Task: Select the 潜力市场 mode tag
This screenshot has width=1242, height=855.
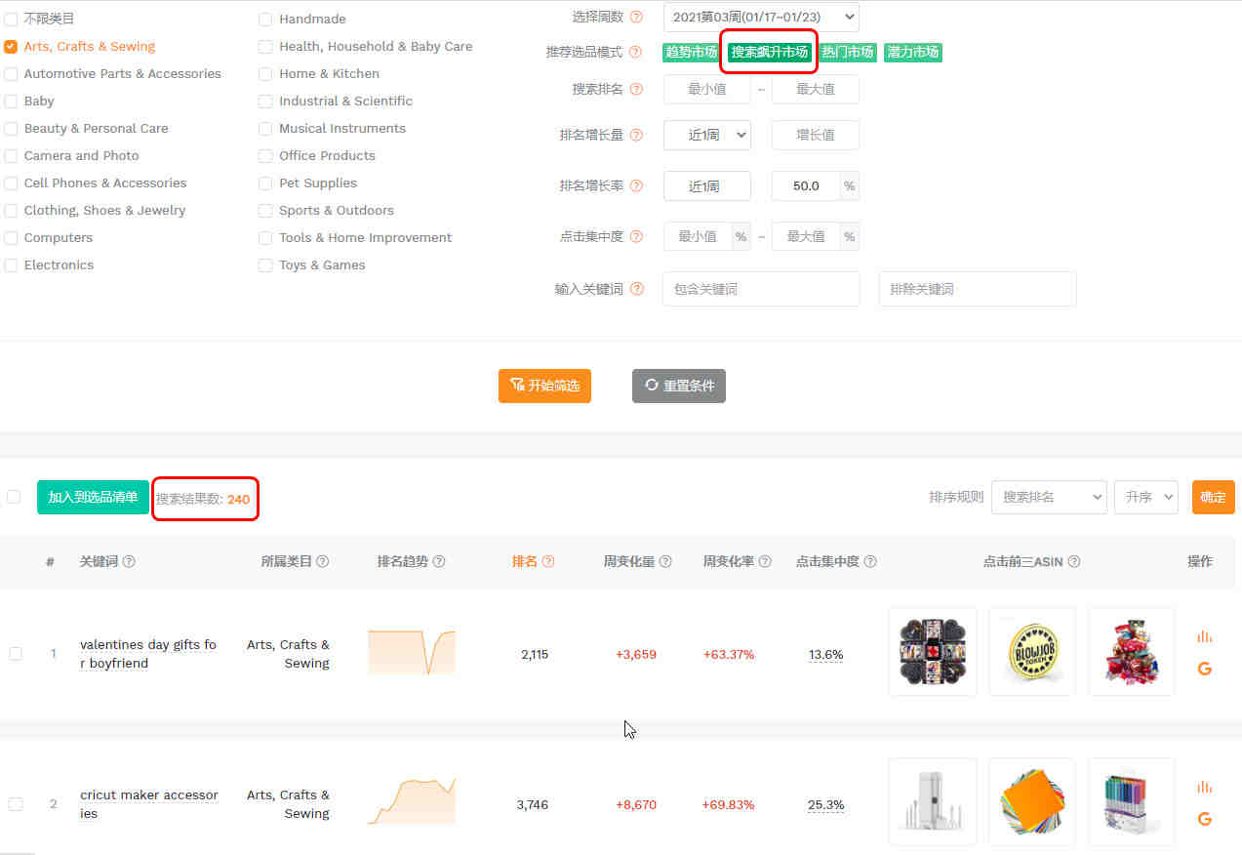Action: tap(913, 52)
